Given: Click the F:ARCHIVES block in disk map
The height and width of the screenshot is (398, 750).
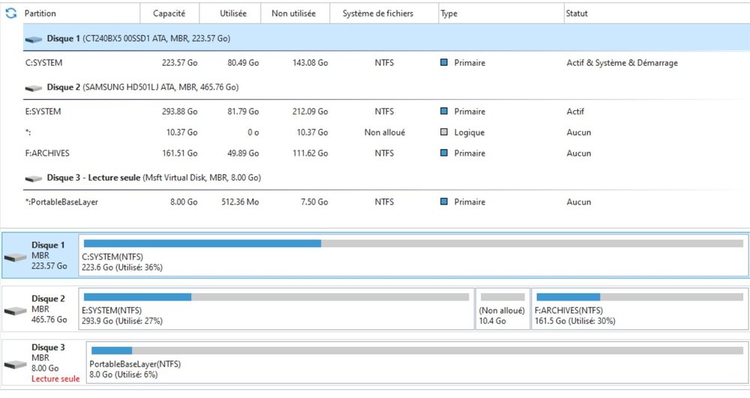Looking at the screenshot, I should pos(639,309).
